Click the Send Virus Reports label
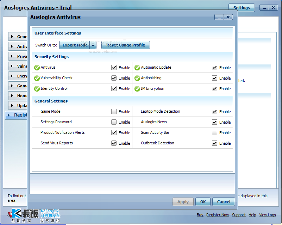282x225 pixels. coord(56,143)
